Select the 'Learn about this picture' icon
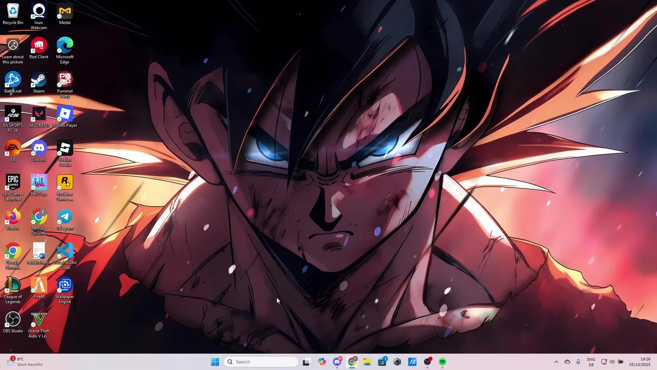 pos(13,51)
